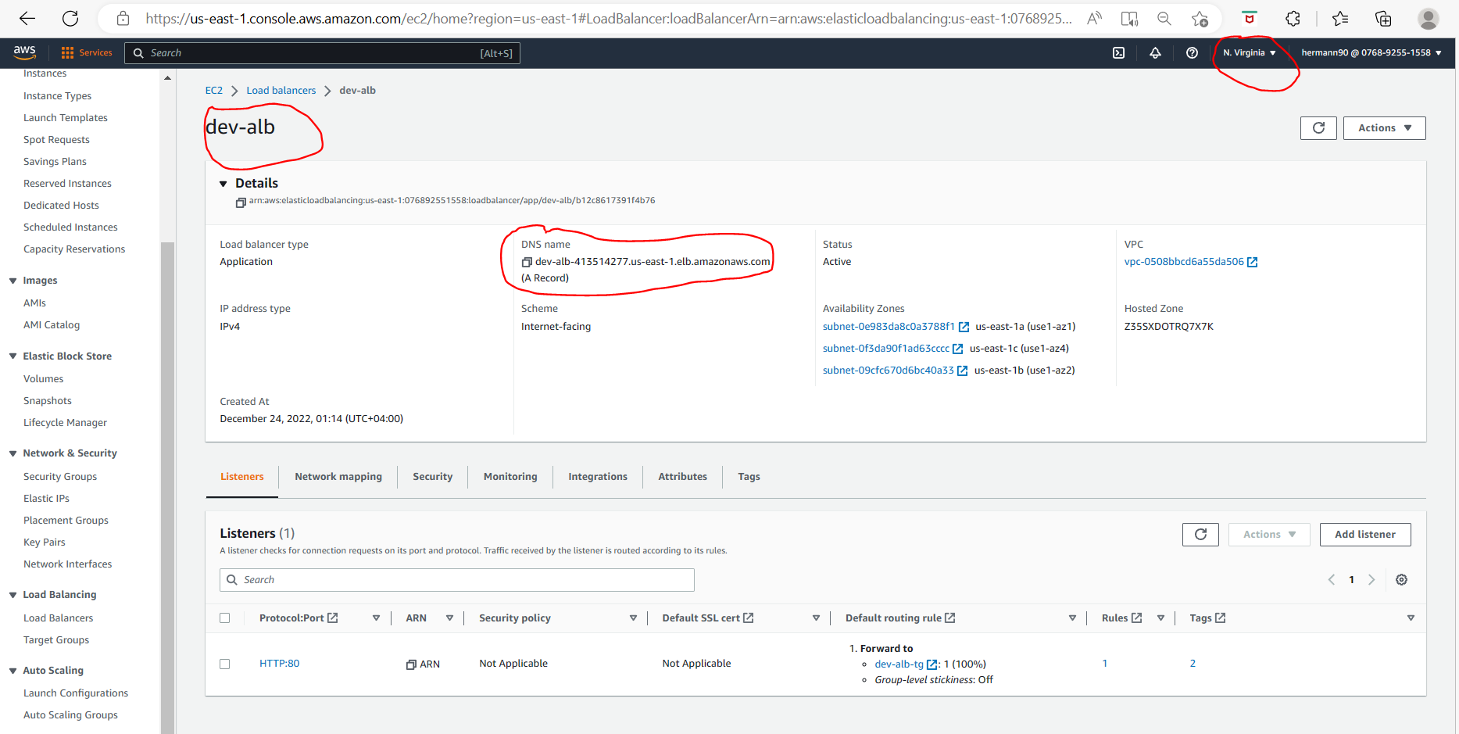Collapse the Images sidebar group
The image size is (1459, 734).
click(x=13, y=281)
